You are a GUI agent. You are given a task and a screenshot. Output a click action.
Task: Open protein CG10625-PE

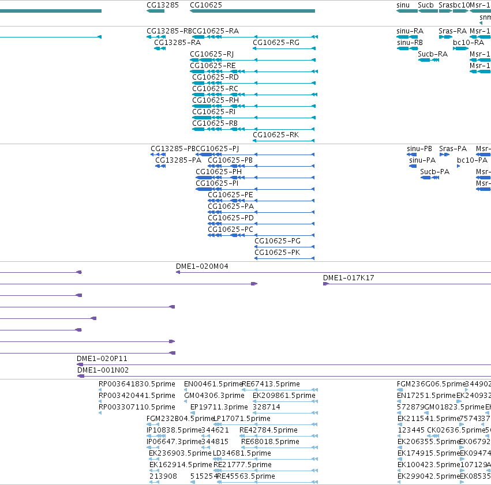coord(230,195)
